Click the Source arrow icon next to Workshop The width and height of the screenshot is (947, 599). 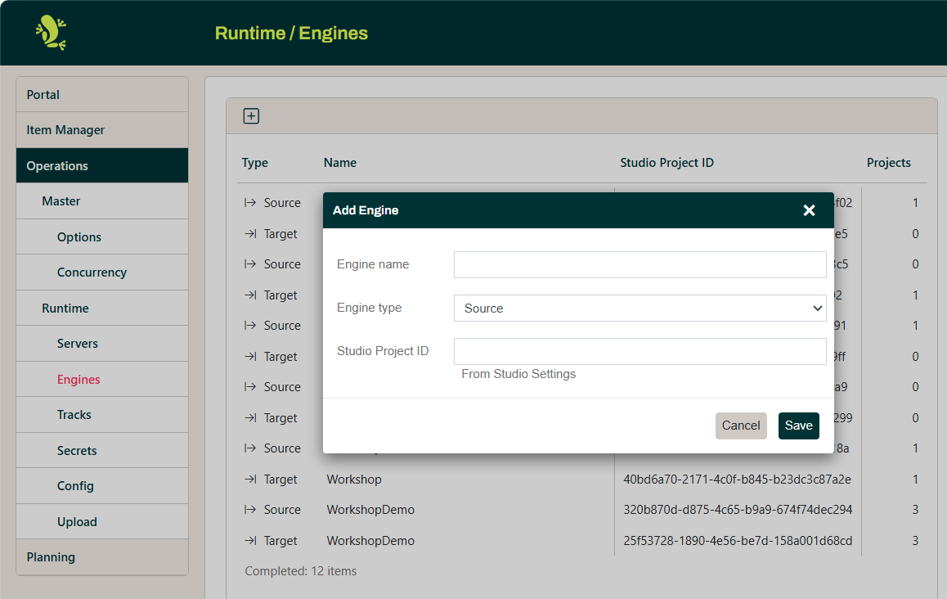(x=249, y=448)
